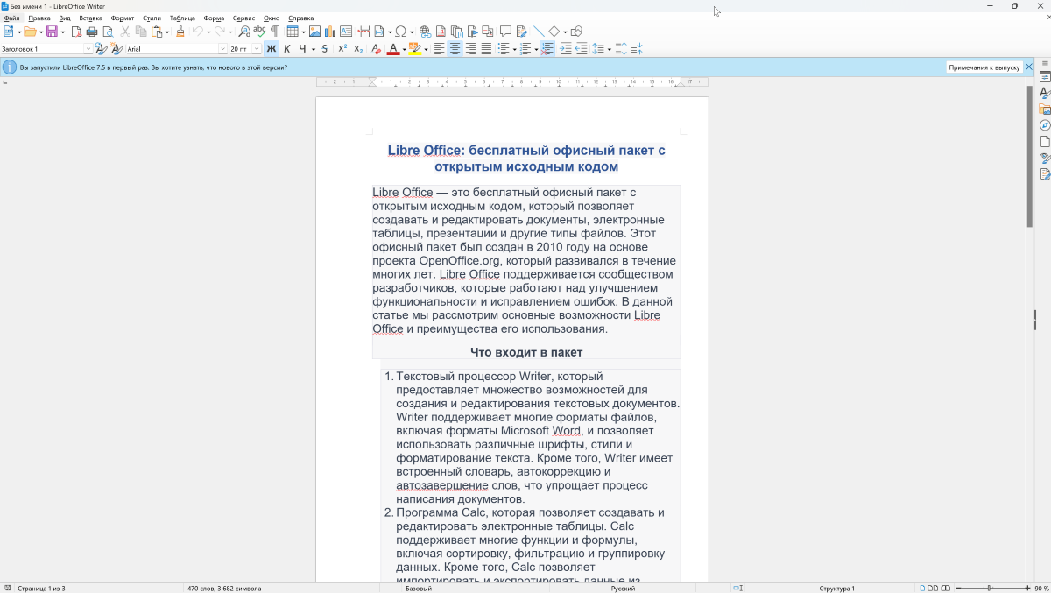This screenshot has height=593, width=1051.
Task: Export directly as PDF
Action: (75, 32)
